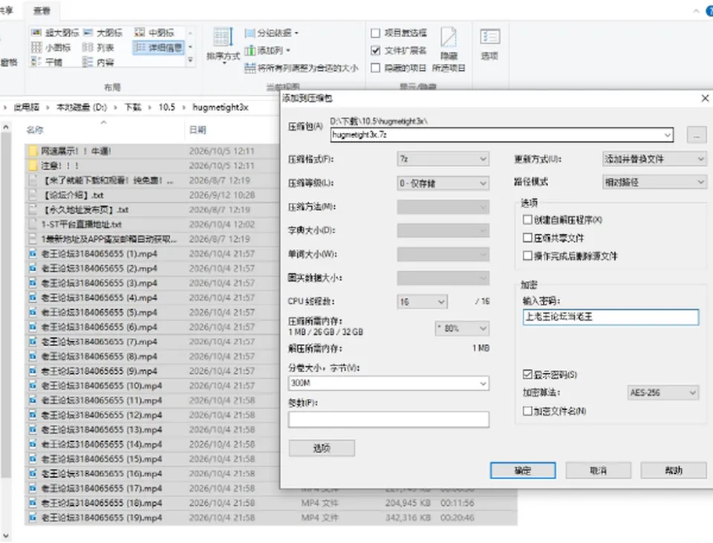This screenshot has width=713, height=543.
Task: Switch the folder view to 列表
Action: pyautogui.click(x=98, y=48)
